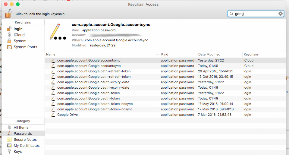The image size is (289, 155).
Task: Clear the search field with the X button
Action: coord(281,14)
